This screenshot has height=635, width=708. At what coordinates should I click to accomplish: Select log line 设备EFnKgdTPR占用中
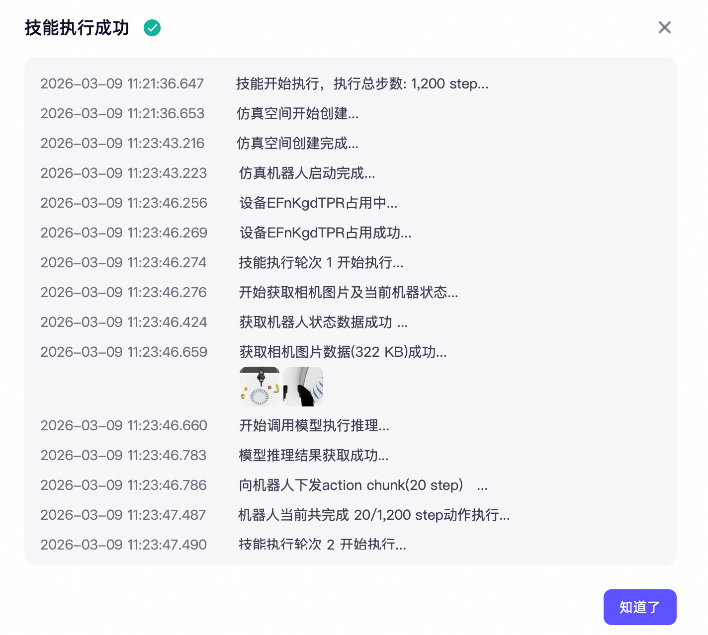pyautogui.click(x=318, y=203)
